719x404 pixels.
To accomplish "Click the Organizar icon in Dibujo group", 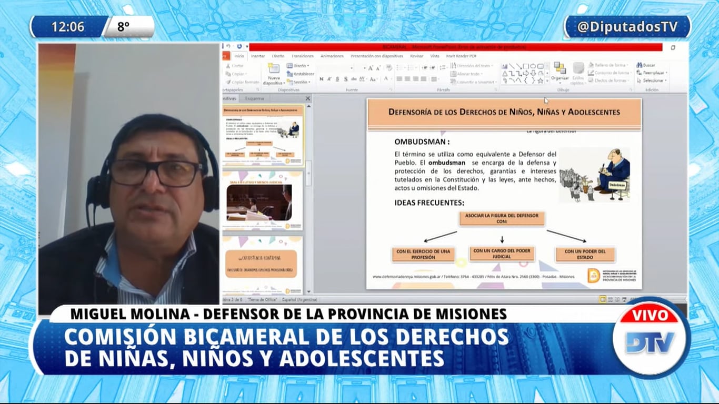I will [560, 69].
